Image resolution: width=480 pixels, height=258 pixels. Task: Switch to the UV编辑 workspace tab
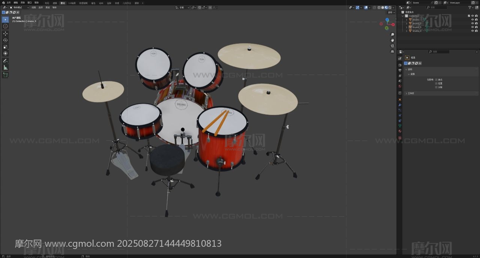pos(72,3)
